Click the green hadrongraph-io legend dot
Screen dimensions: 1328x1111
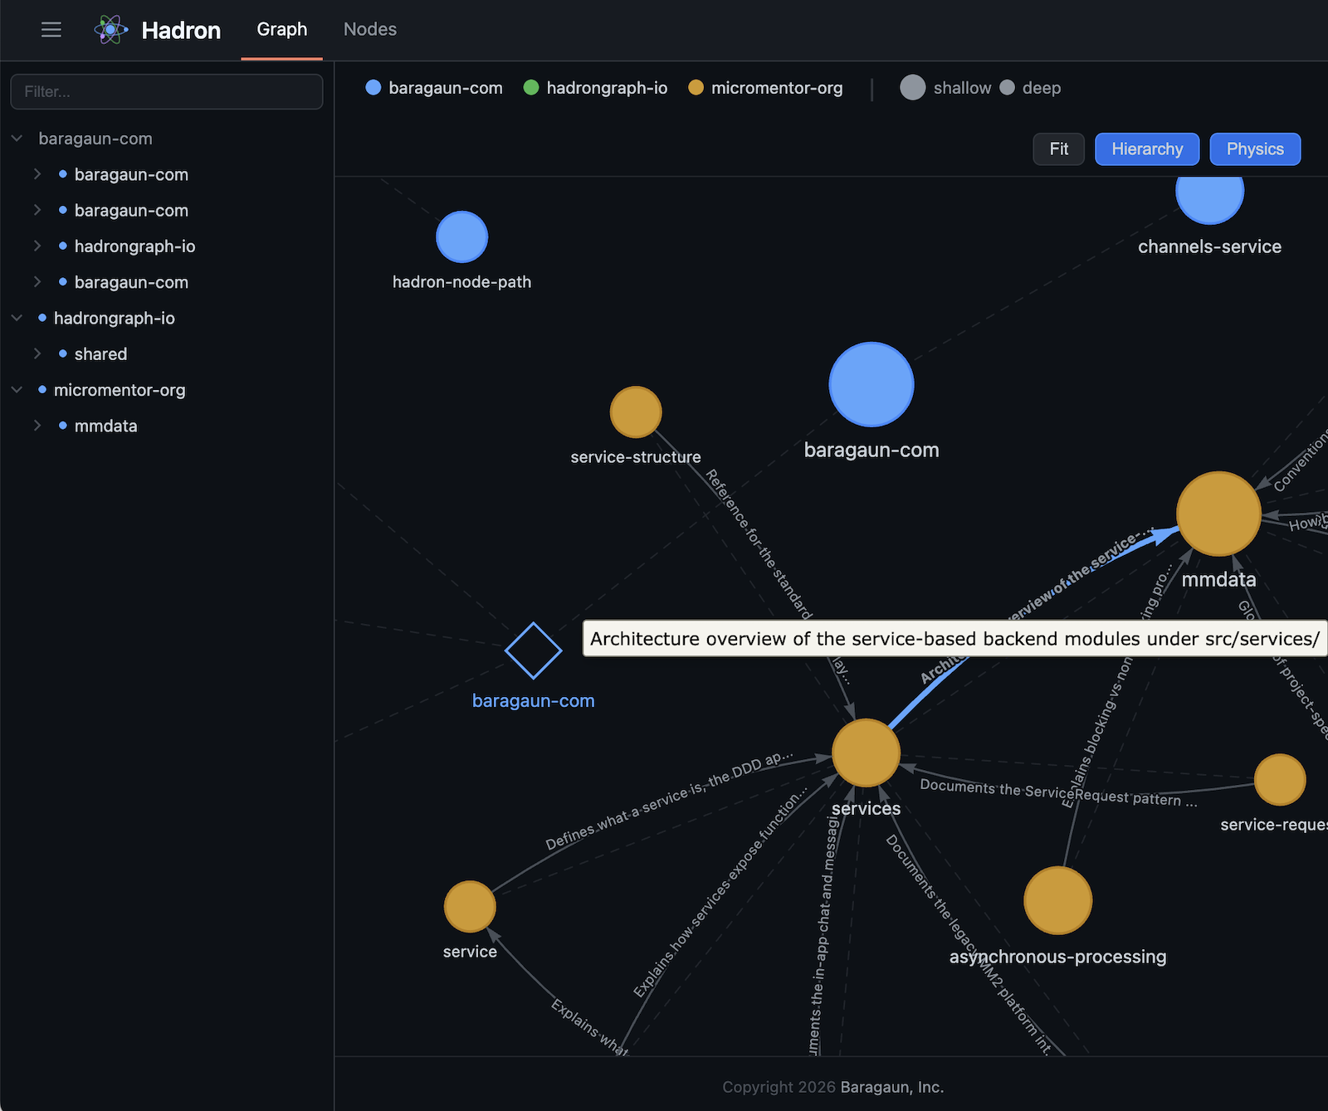click(x=531, y=88)
